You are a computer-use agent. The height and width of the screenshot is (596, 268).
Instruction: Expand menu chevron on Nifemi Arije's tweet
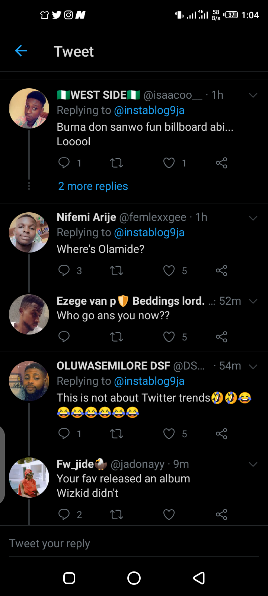click(253, 218)
